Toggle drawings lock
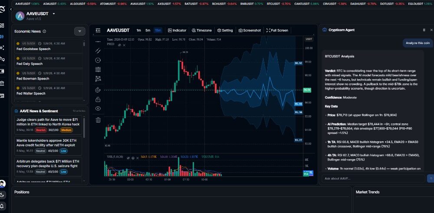Viewport: 434px width, 213px height. (98, 99)
